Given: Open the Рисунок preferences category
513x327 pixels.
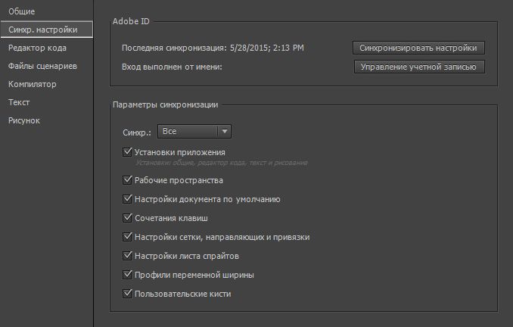Looking at the screenshot, I should [24, 120].
